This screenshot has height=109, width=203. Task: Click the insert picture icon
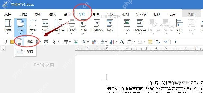(x=76, y=42)
